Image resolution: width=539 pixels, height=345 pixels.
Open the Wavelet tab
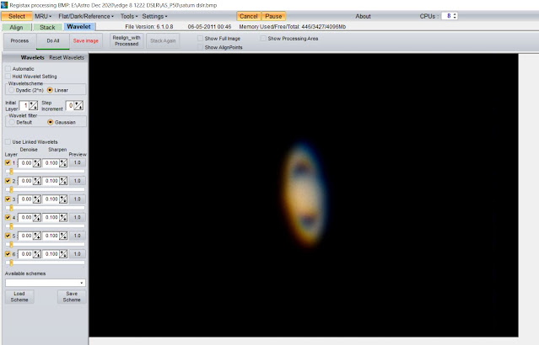pos(78,26)
